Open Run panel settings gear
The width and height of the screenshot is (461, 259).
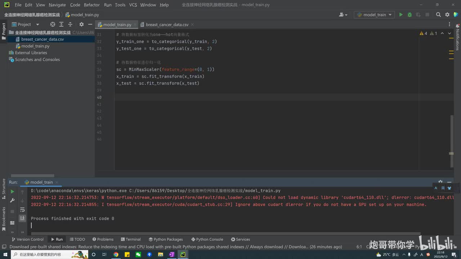click(x=440, y=182)
